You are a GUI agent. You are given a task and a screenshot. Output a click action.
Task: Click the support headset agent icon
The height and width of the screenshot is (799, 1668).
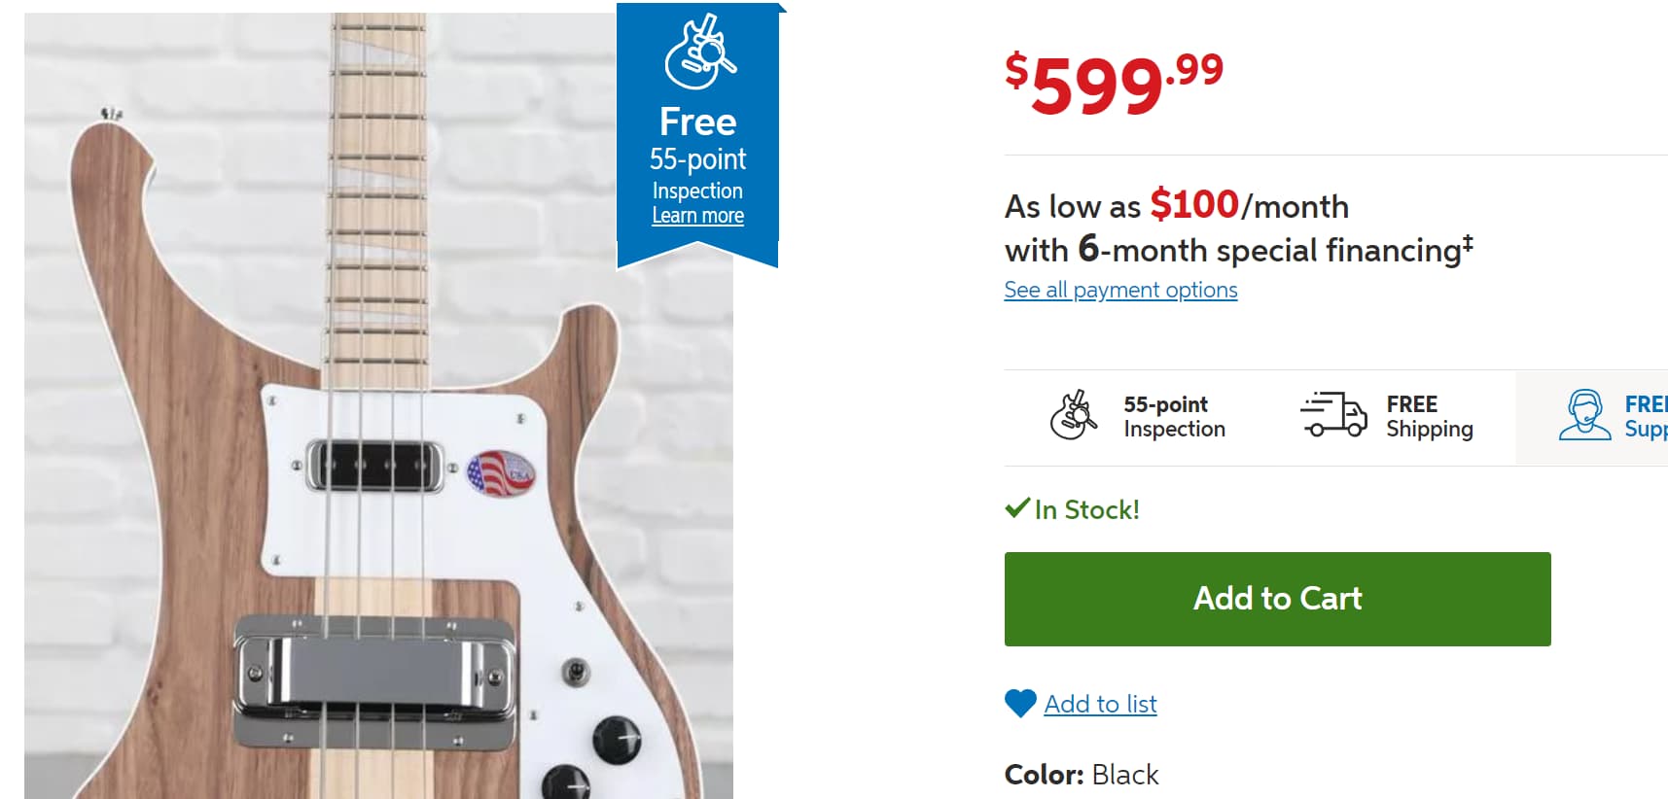(x=1585, y=415)
